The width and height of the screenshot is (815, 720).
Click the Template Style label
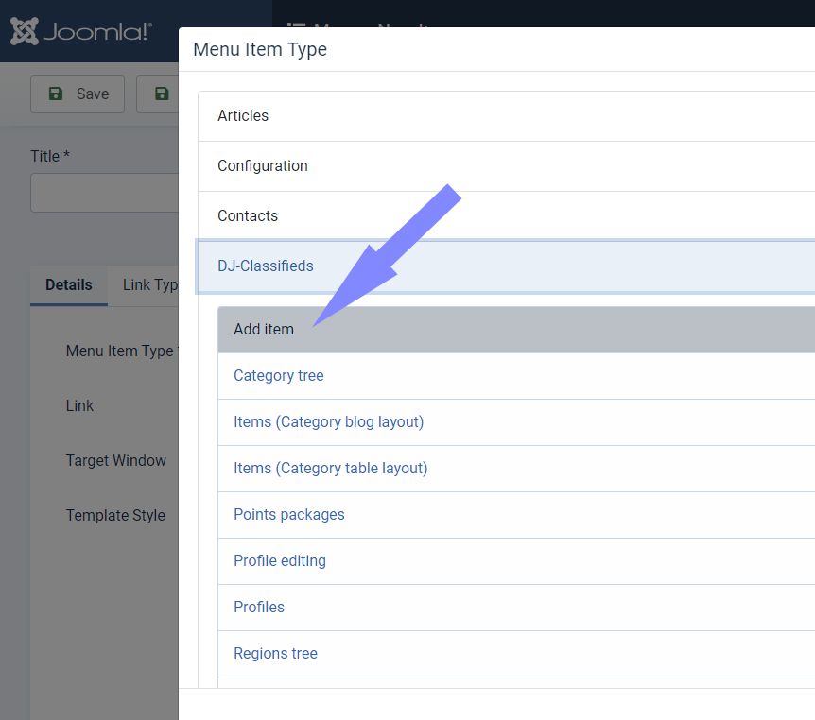115,515
